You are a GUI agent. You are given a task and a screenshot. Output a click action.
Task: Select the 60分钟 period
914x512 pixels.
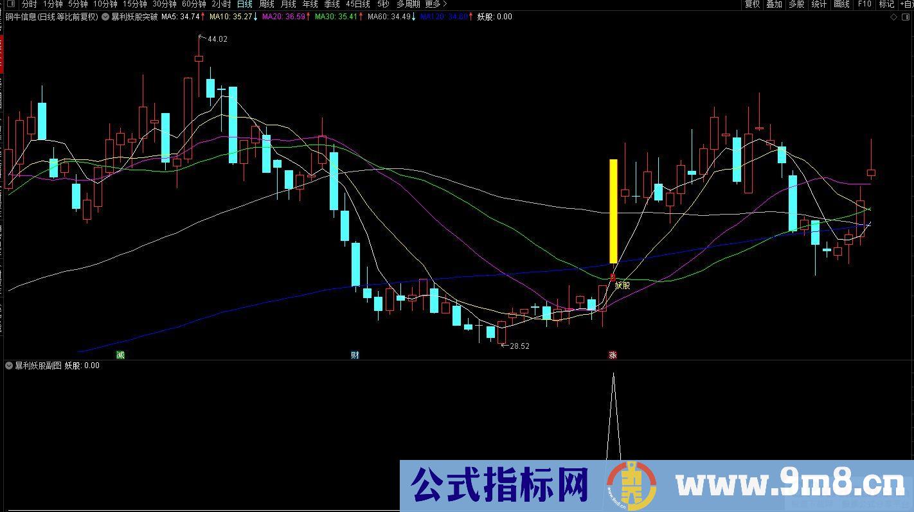point(193,4)
